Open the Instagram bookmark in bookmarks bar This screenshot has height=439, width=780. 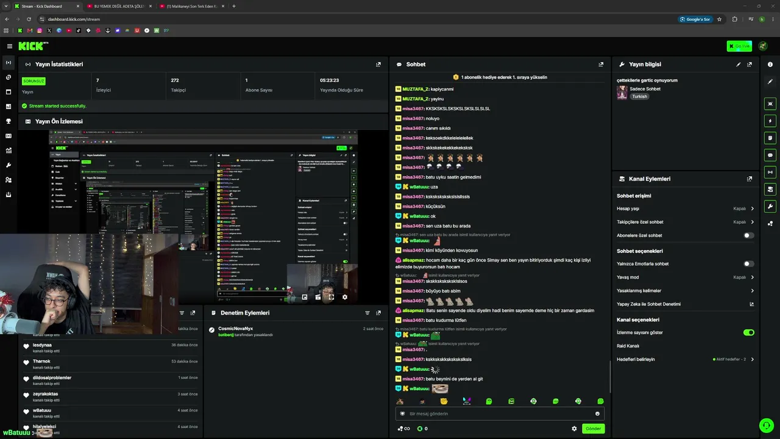pos(40,30)
